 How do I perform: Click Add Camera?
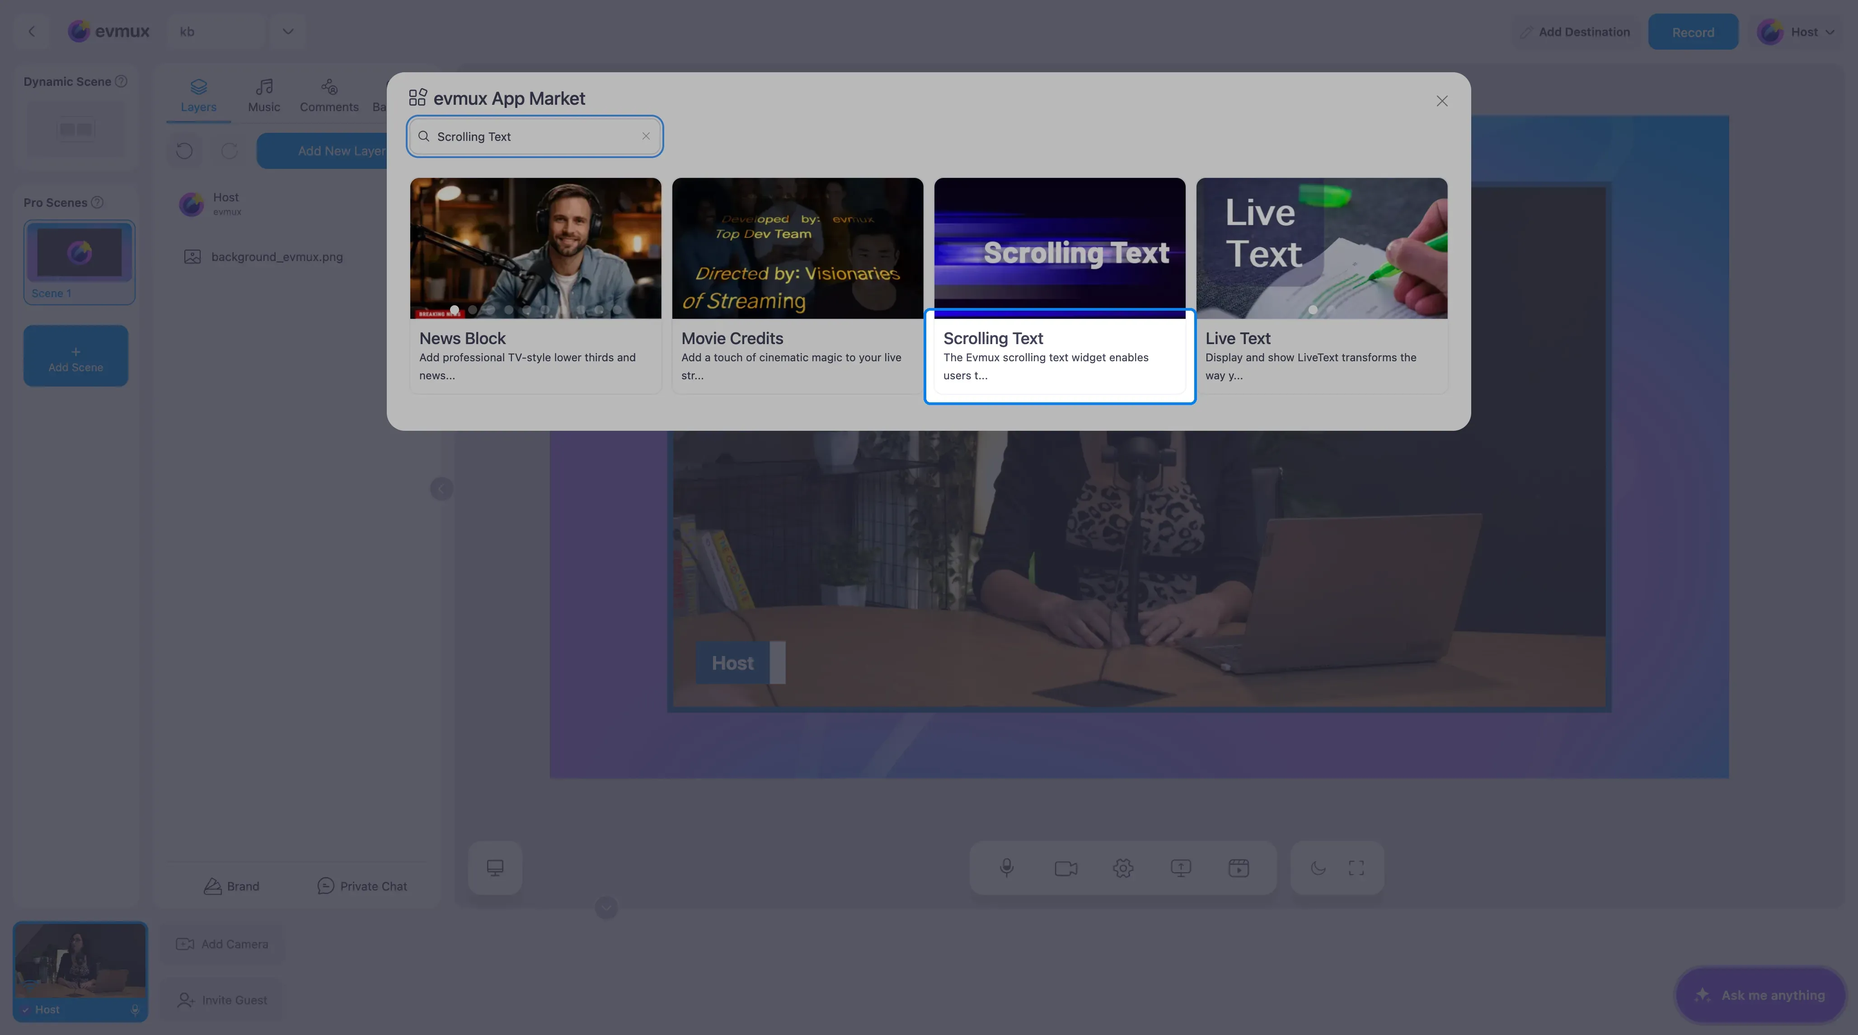click(222, 944)
